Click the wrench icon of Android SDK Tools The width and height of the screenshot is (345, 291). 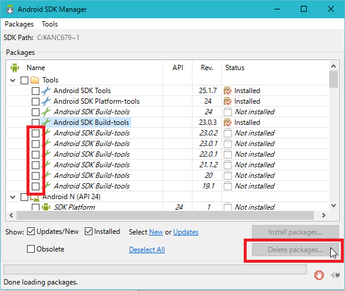[46, 91]
